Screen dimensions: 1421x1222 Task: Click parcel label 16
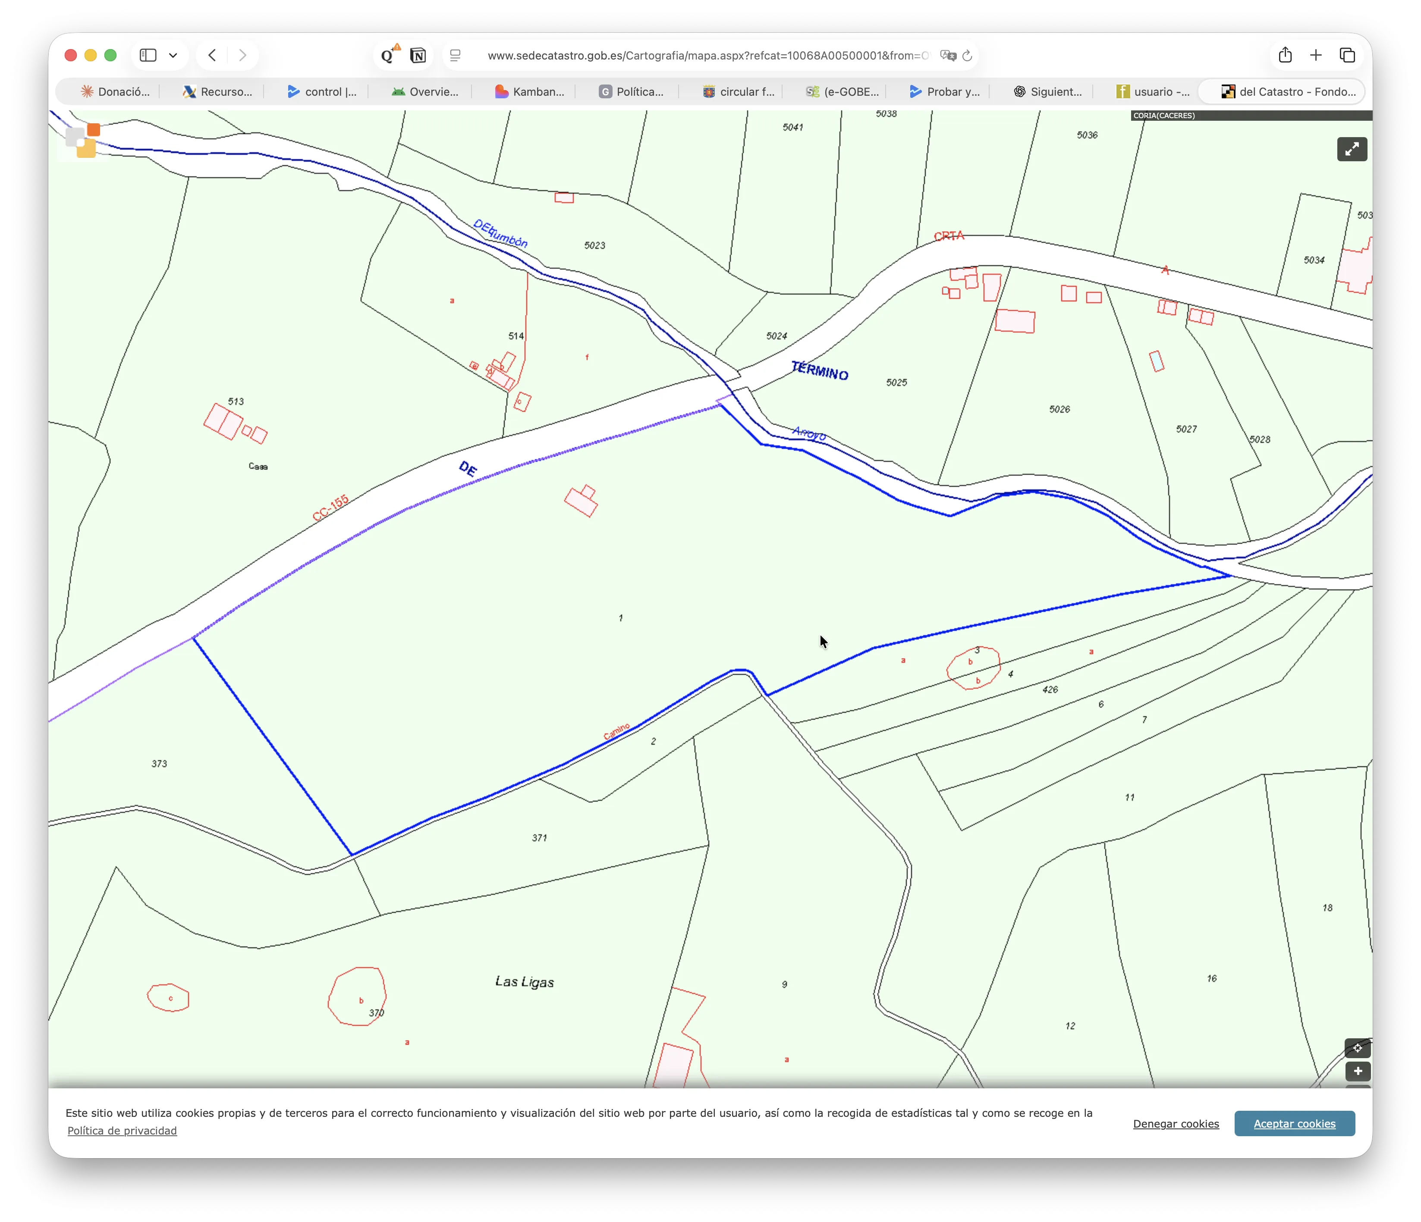tap(1212, 978)
